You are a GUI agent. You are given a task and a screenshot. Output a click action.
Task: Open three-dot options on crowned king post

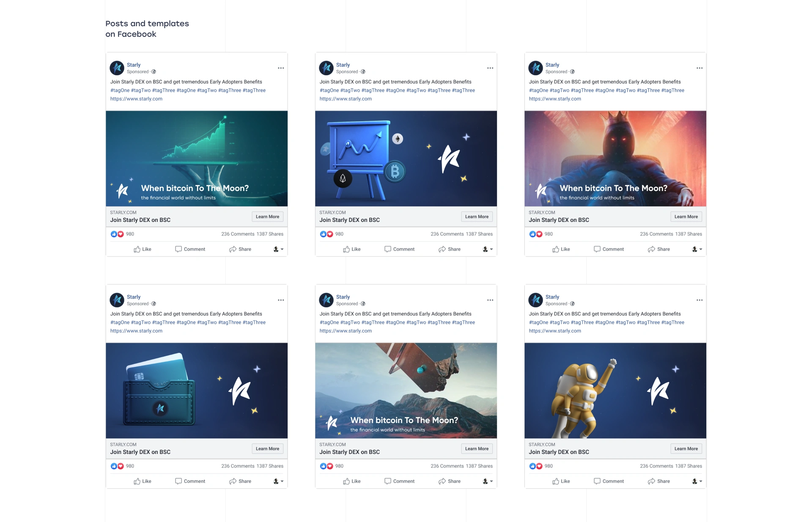tap(700, 68)
